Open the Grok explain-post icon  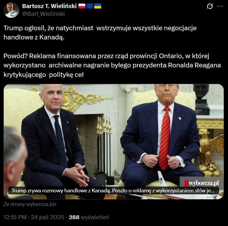pyautogui.click(x=210, y=6)
